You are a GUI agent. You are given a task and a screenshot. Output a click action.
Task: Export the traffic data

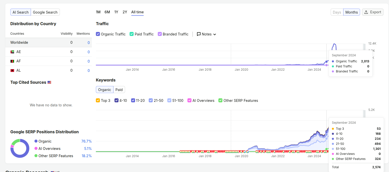click(x=373, y=12)
